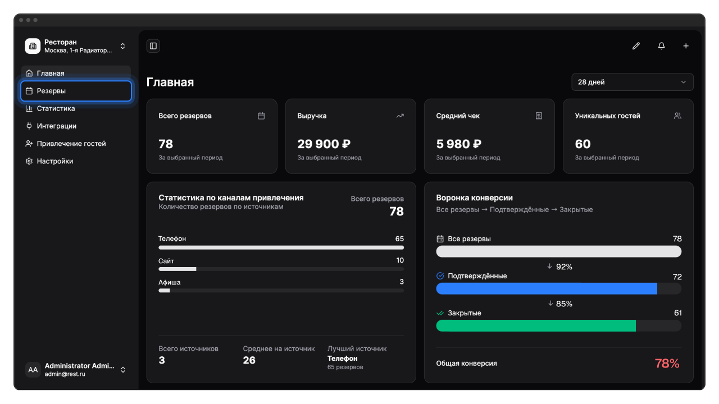Click the Телефон channel progress bar

[281, 247]
